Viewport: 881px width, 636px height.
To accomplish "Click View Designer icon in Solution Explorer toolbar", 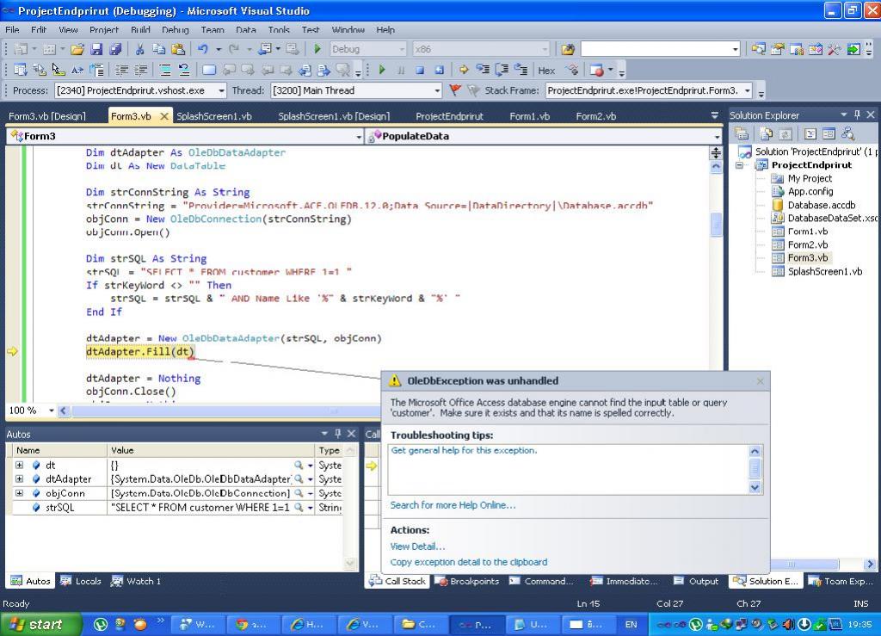I will pos(829,133).
